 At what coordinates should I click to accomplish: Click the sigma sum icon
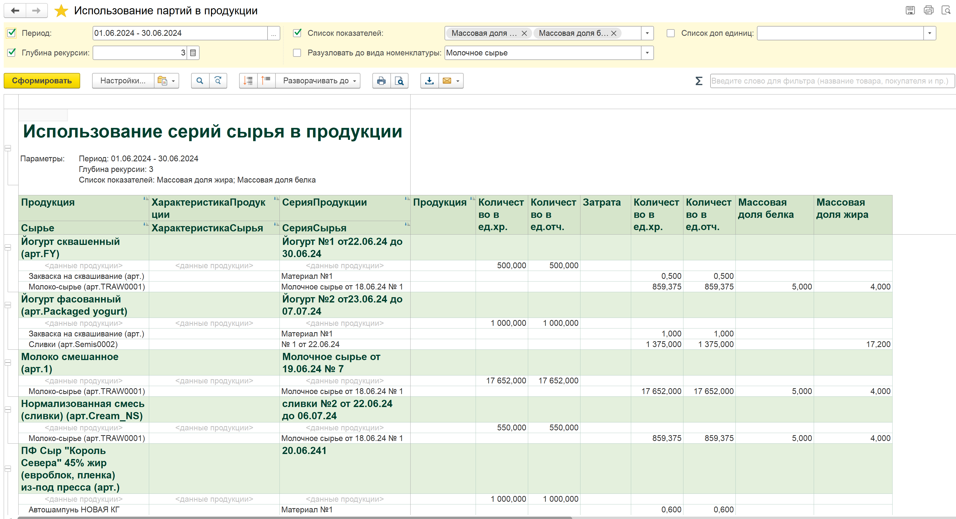tap(699, 81)
